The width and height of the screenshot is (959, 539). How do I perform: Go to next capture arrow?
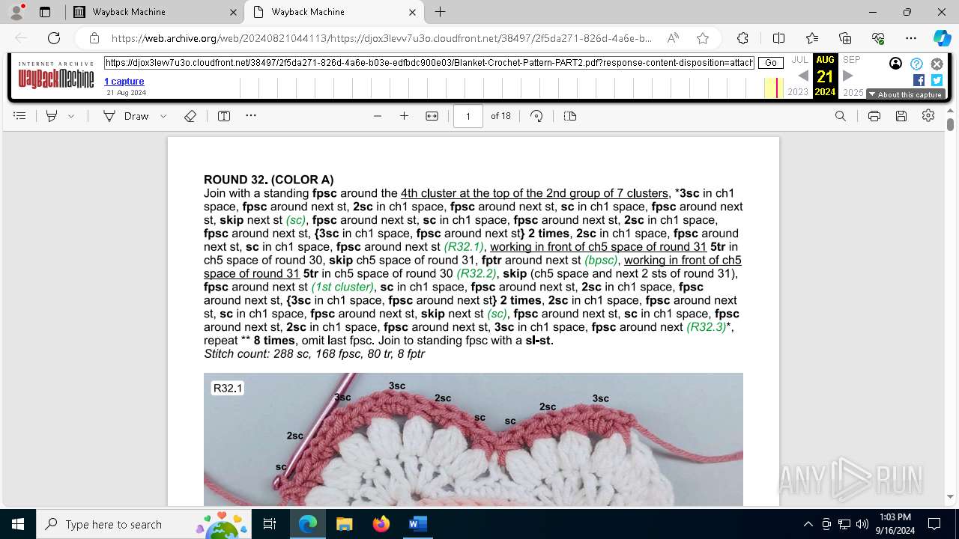[x=848, y=76]
